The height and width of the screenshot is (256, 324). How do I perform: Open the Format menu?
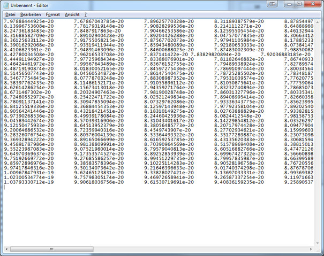tap(53, 14)
